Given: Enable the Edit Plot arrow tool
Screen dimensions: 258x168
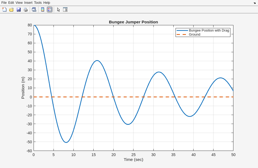Looking at the screenshot, I should coord(58,10).
